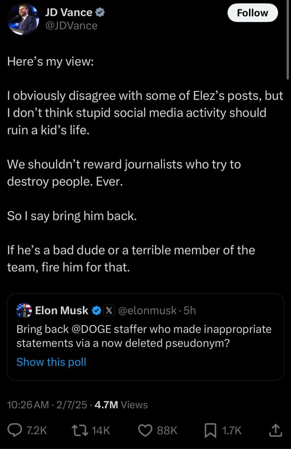Image resolution: width=291 pixels, height=449 pixels.
Task: Click Elon Musk's blue checkmark
Action: [x=96, y=310]
